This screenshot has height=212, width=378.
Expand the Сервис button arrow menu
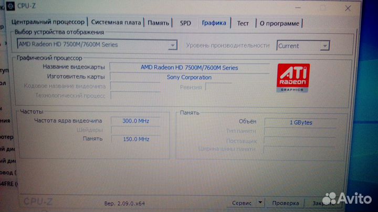coord(260,203)
